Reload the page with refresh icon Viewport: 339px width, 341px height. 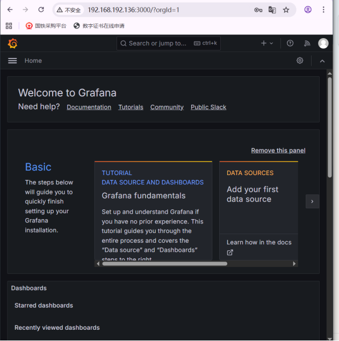pos(41,10)
